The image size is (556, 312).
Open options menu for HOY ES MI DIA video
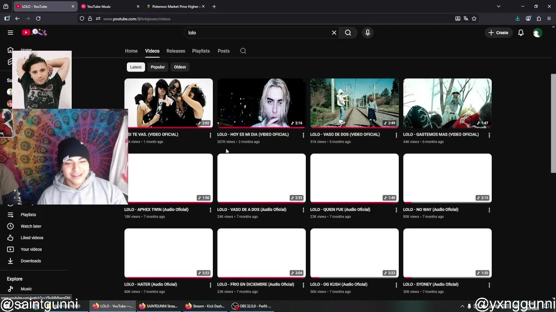tap(303, 135)
